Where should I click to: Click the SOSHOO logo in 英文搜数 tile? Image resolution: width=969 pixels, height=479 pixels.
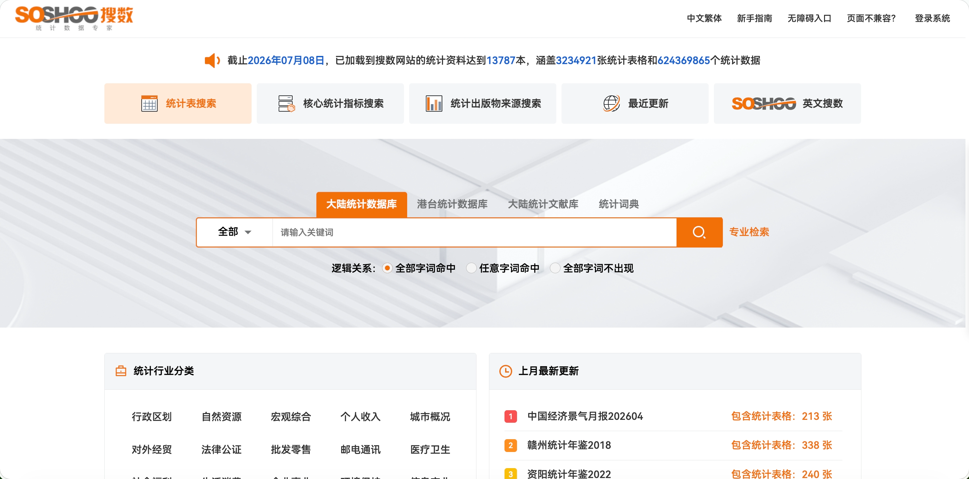coord(763,104)
